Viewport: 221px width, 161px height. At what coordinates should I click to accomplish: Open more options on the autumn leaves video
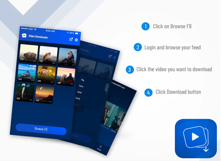tap(52, 82)
